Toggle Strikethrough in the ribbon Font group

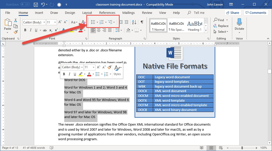pyautogui.click(x=45, y=30)
